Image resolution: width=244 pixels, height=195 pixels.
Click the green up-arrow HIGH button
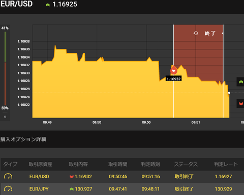pyautogui.click(x=240, y=82)
